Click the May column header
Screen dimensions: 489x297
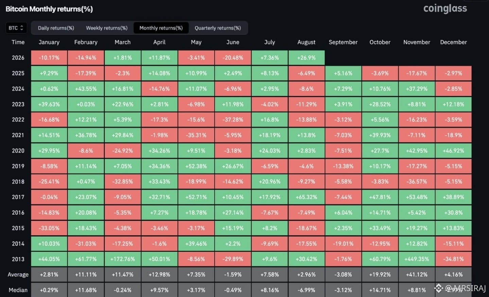coord(196,42)
